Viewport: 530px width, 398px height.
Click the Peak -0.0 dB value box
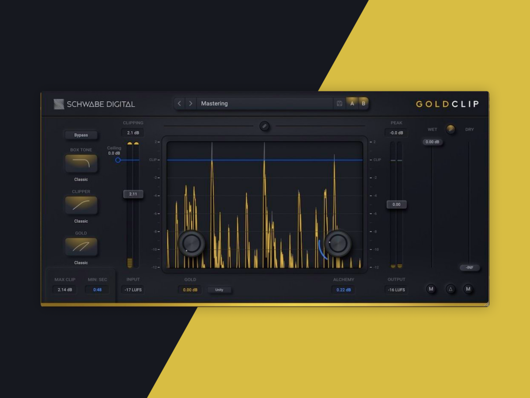pyautogui.click(x=397, y=133)
